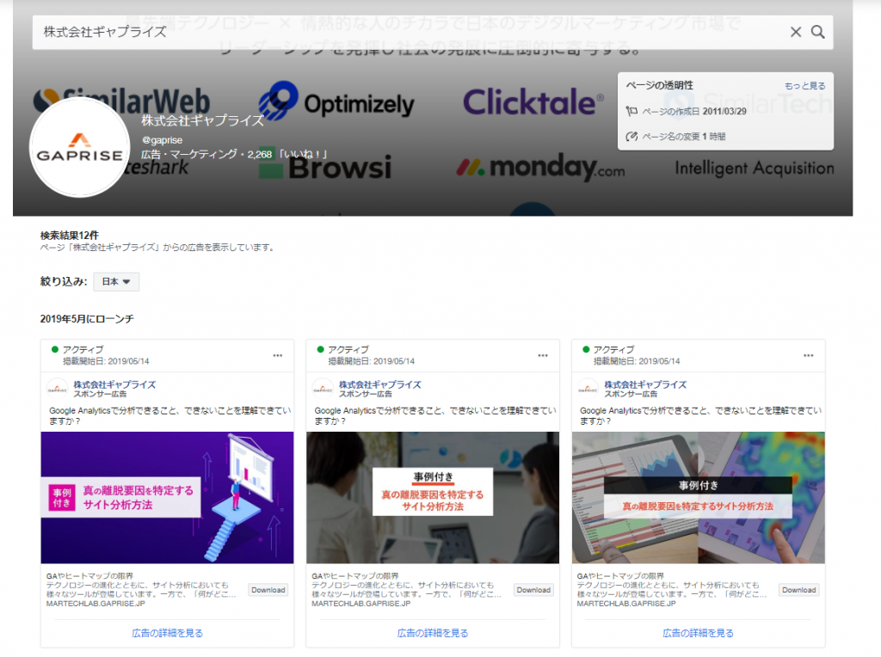The image size is (881, 657).
Task: Click page creation date flag icon
Action: (631, 111)
